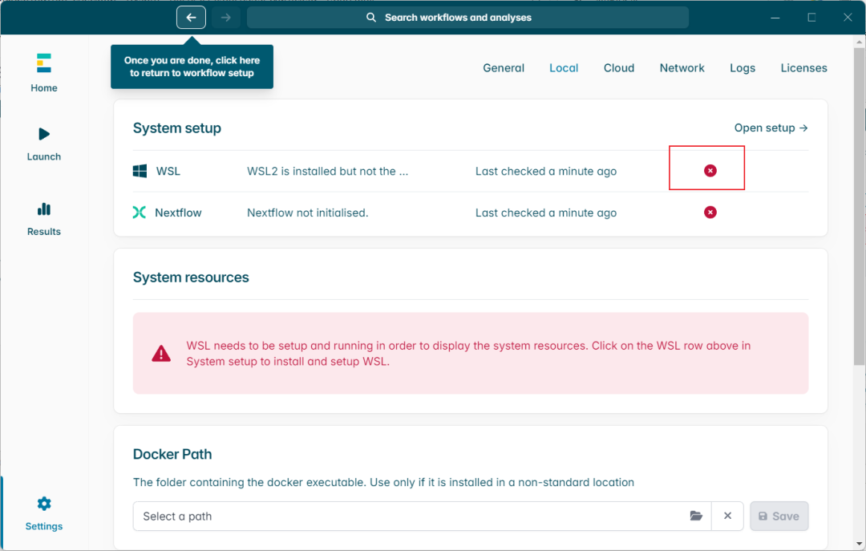Select the Licenses tab
866x551 pixels.
point(803,68)
